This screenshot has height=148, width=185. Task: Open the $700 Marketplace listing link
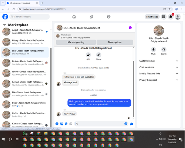(x=75, y=37)
